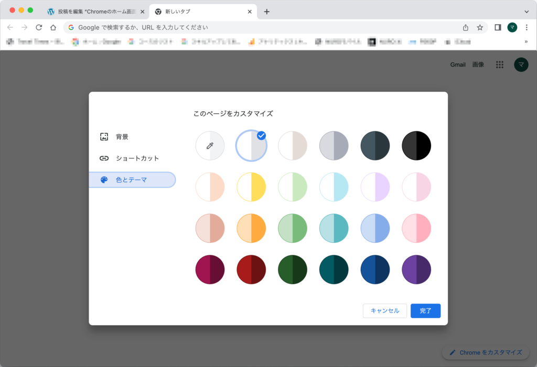Choose the black theme color circle
Image resolution: width=537 pixels, height=367 pixels.
click(x=416, y=145)
